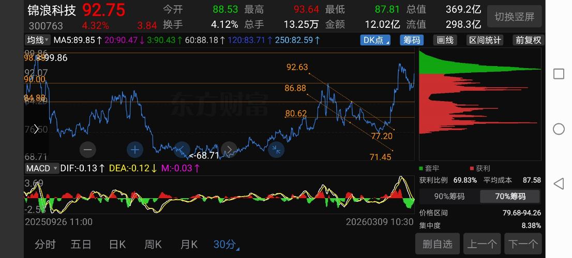Expand the 30分 period dropdown

[226, 245]
